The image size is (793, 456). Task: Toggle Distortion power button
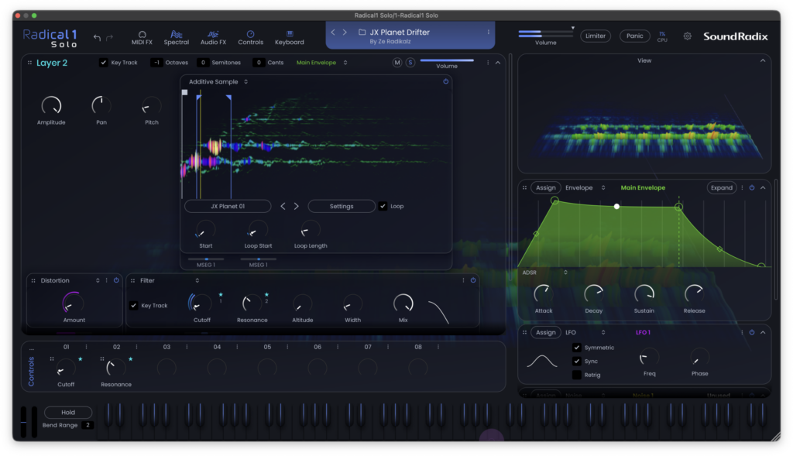pyautogui.click(x=116, y=280)
